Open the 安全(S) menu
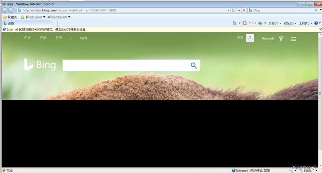The image size is (322, 173). pos(290,23)
